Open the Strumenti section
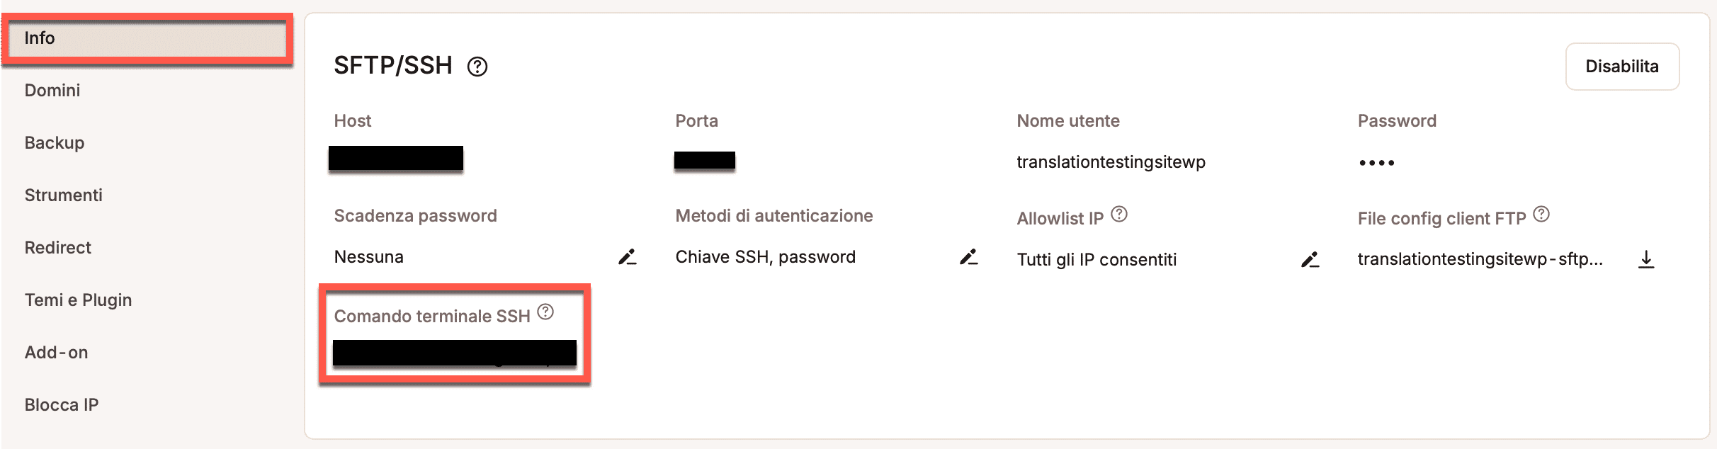1717x449 pixels. [x=64, y=195]
